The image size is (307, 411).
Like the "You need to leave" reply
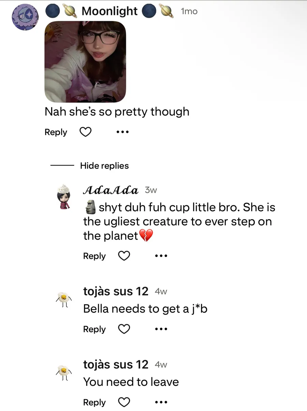point(124,402)
